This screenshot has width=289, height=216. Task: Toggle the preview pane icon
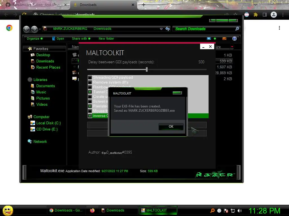click(x=224, y=39)
